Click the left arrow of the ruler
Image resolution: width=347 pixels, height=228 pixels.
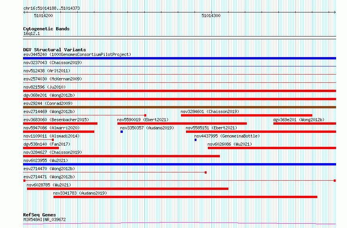[24, 12]
